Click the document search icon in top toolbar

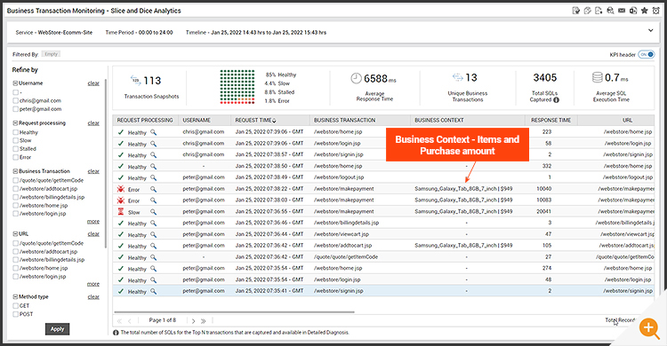(x=610, y=11)
